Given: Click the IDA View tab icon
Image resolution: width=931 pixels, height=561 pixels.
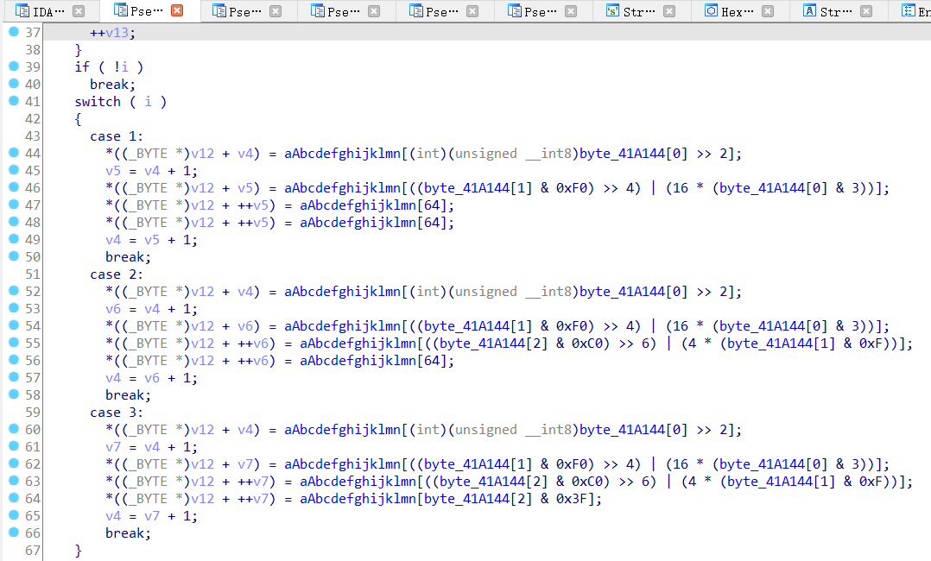Looking at the screenshot, I should click(x=21, y=11).
